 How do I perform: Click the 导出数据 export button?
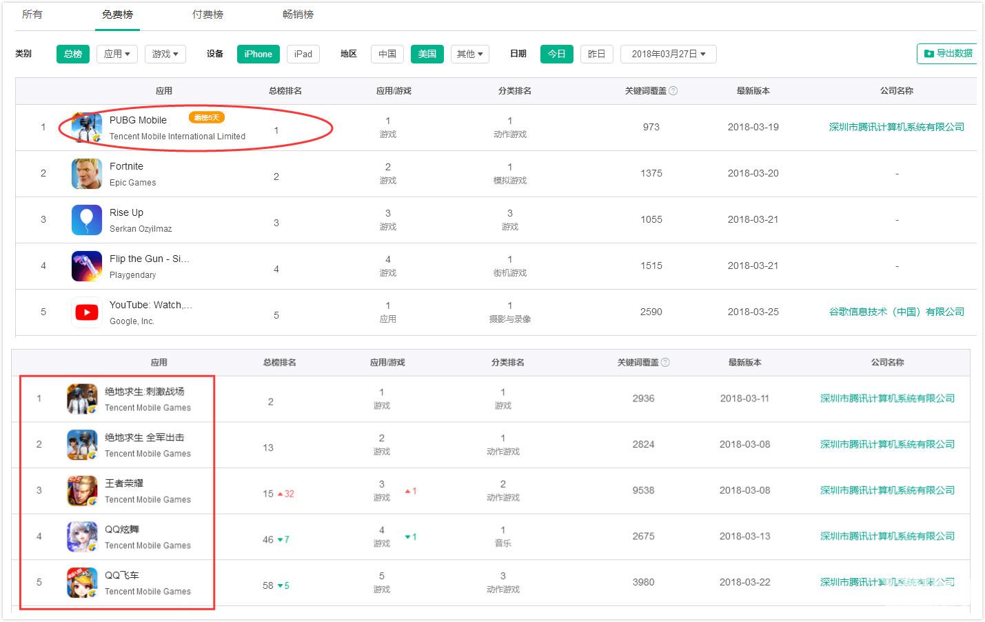tap(948, 53)
